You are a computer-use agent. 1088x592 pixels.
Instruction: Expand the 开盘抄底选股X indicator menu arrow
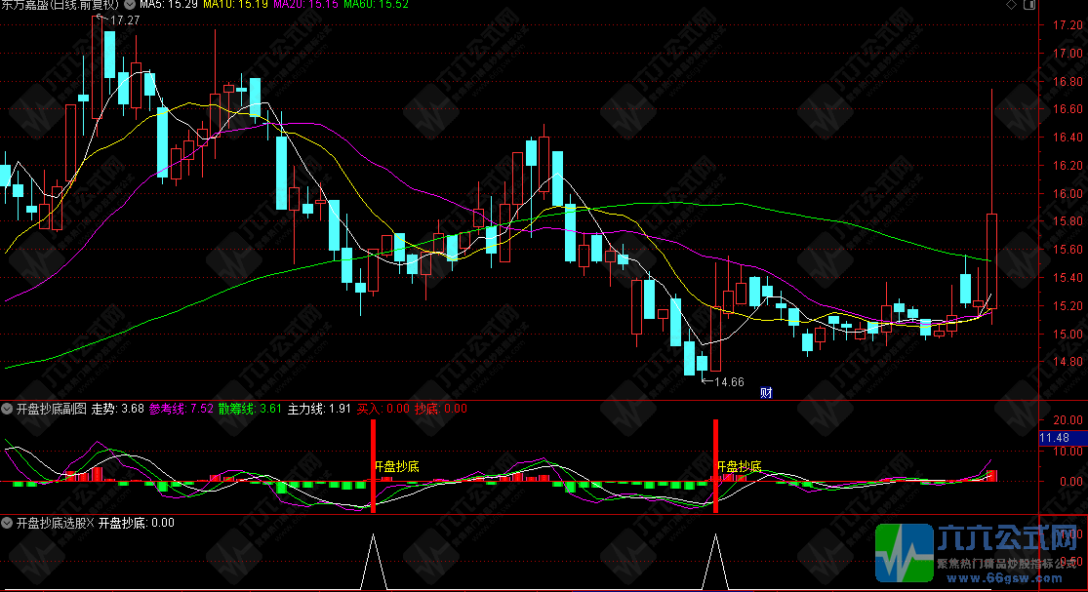7,523
